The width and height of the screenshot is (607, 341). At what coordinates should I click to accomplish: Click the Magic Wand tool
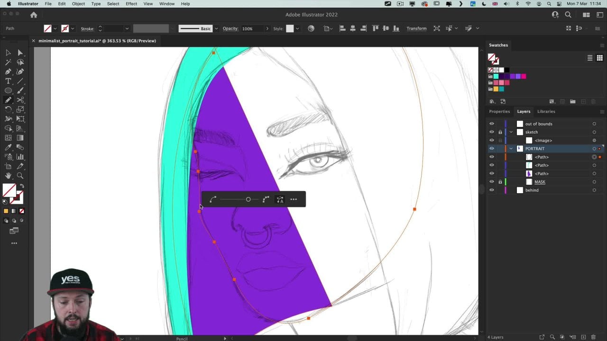point(8,62)
